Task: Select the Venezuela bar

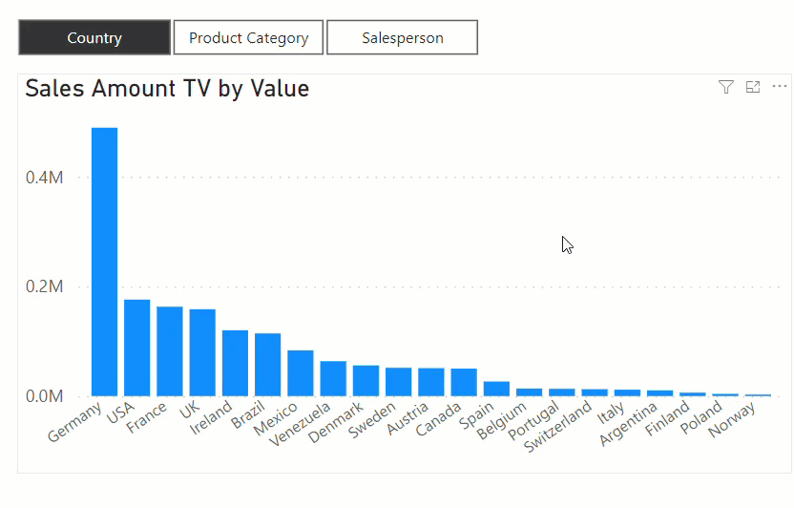Action: pos(333,379)
